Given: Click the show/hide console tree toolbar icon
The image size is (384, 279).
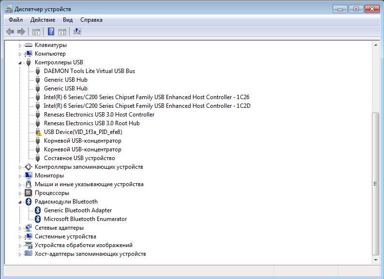Looking at the screenshot, I should tap(36, 32).
